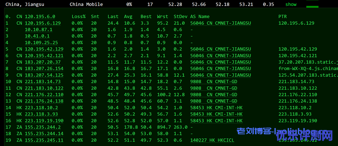Open AS 9808 CMNET-GD on hop 10
The width and height of the screenshot is (338, 146).
pos(214,82)
